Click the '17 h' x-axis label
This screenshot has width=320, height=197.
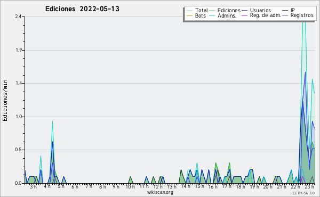(227, 186)
